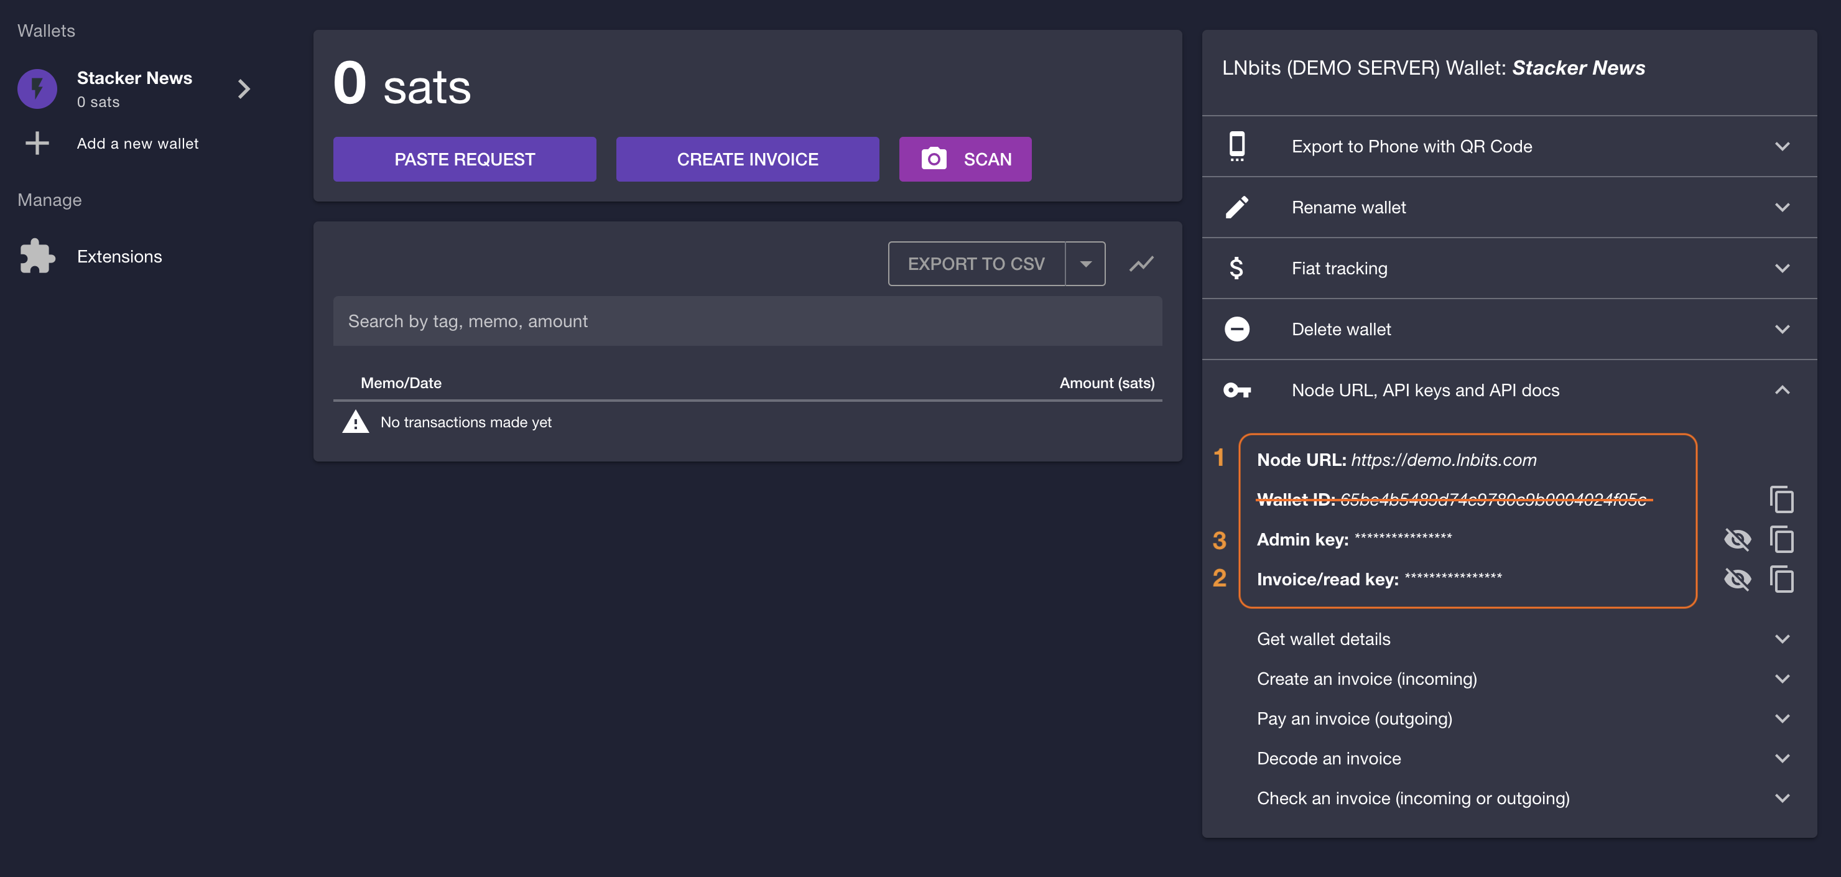Viewport: 1841px width, 877px height.
Task: Click the 0 sats wallet balance
Action: coord(402,85)
